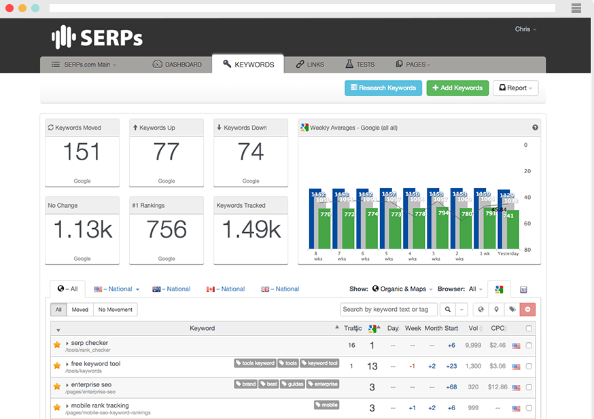Expand the free keyword tool row

[67, 364]
